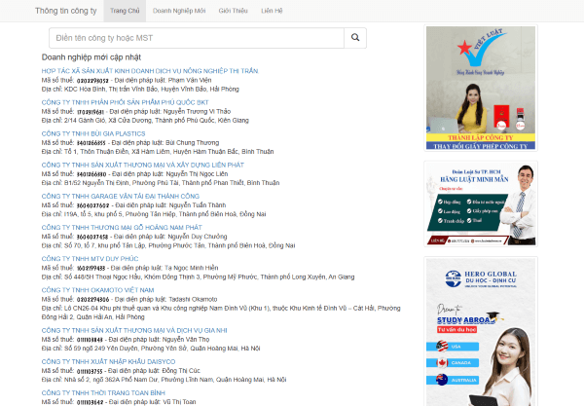584x406 pixels.
Task: Open the Trang Chủ tab
Action: [x=123, y=11]
